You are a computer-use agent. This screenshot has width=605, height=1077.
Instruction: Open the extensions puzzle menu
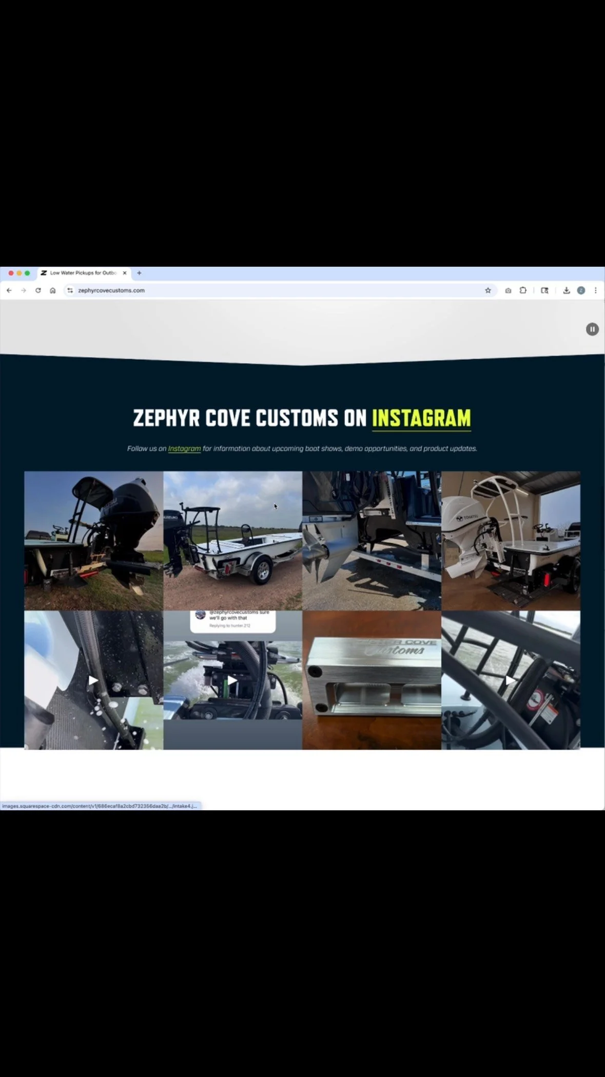pos(523,290)
